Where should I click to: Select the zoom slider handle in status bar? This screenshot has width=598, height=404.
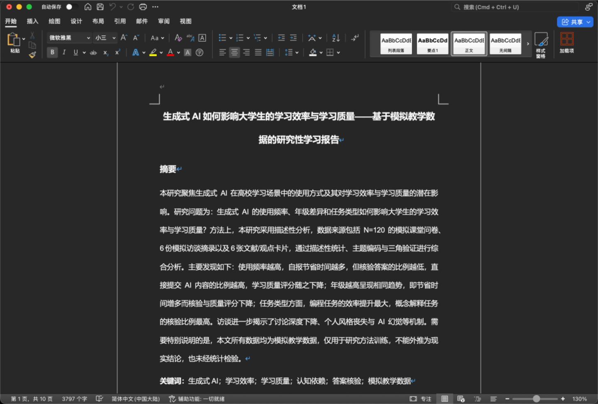pyautogui.click(x=536, y=399)
